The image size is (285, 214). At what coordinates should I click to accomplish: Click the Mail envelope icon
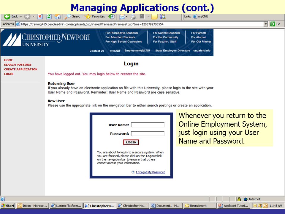click(122, 17)
